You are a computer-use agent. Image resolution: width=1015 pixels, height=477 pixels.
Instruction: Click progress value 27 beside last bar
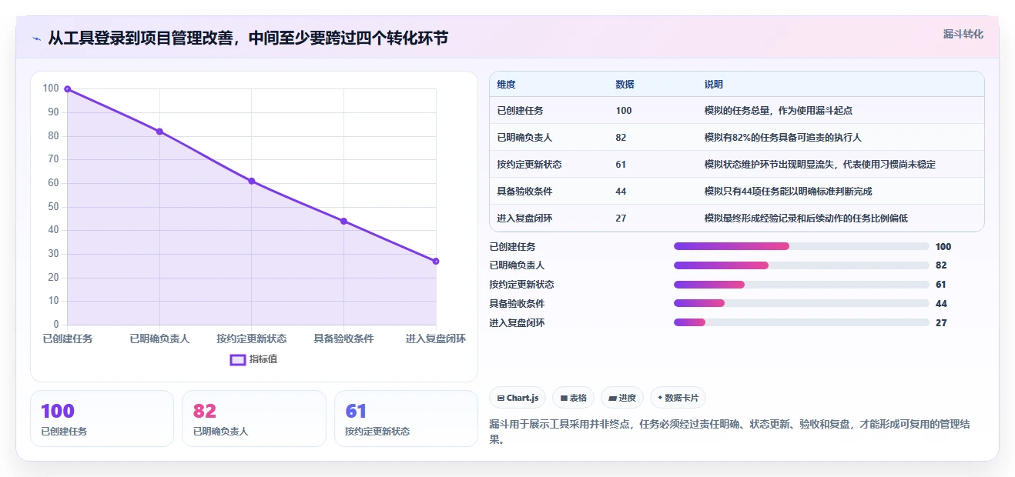point(941,322)
